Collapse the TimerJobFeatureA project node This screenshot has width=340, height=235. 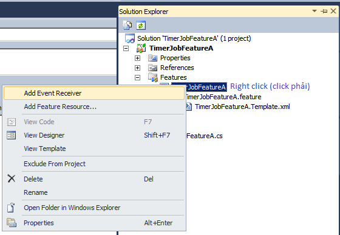click(x=126, y=48)
